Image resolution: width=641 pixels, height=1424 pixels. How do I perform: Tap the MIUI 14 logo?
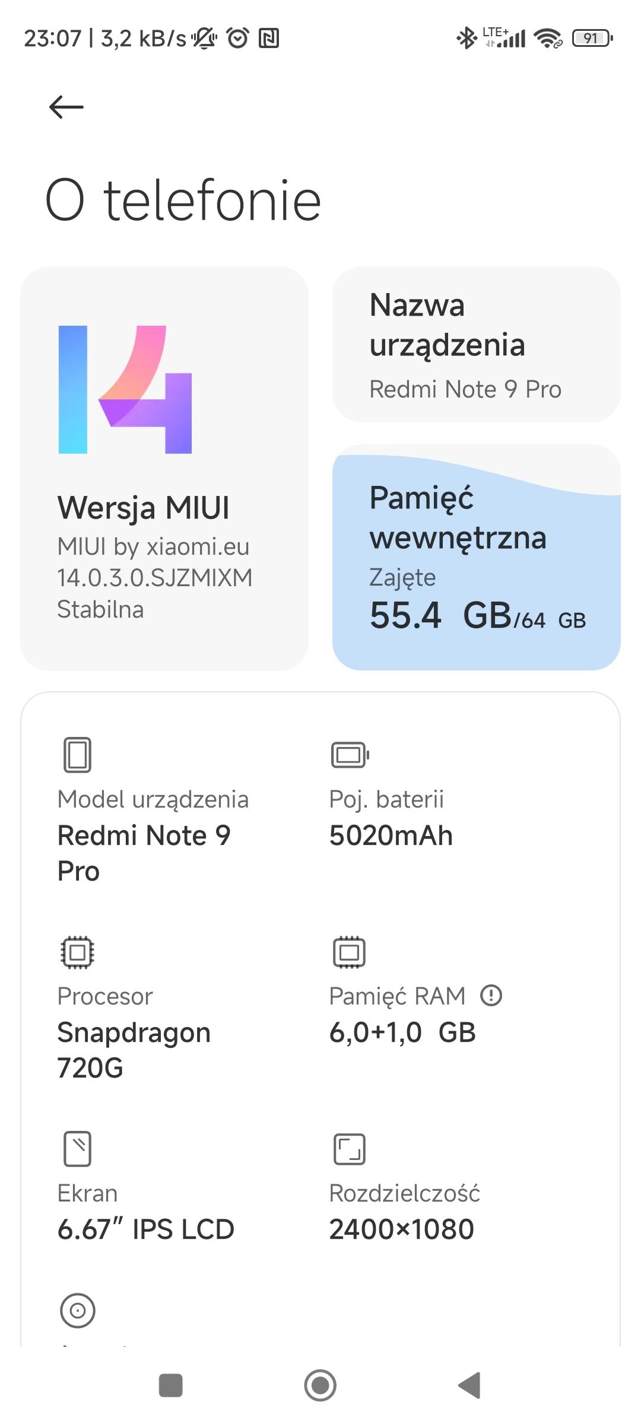(x=125, y=390)
